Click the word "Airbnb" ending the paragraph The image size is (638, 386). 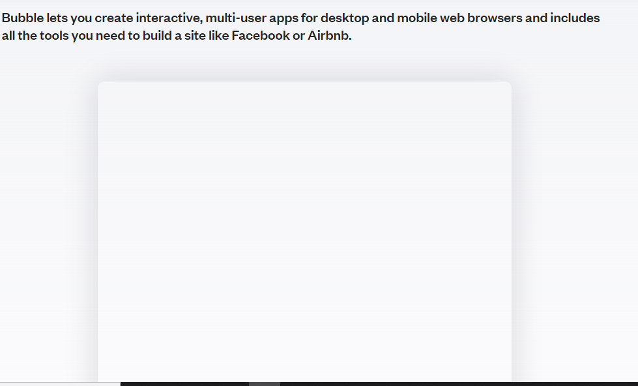pyautogui.click(x=328, y=35)
